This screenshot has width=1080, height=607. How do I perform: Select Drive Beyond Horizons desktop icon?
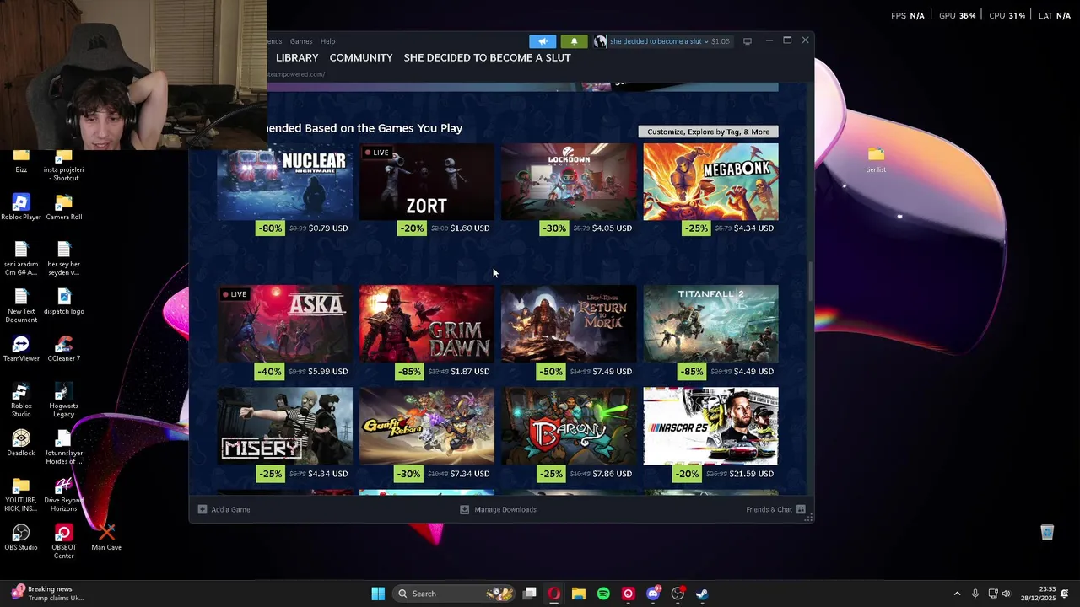(64, 494)
